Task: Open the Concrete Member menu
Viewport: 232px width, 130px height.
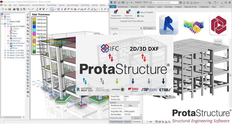Action: click(38, 5)
